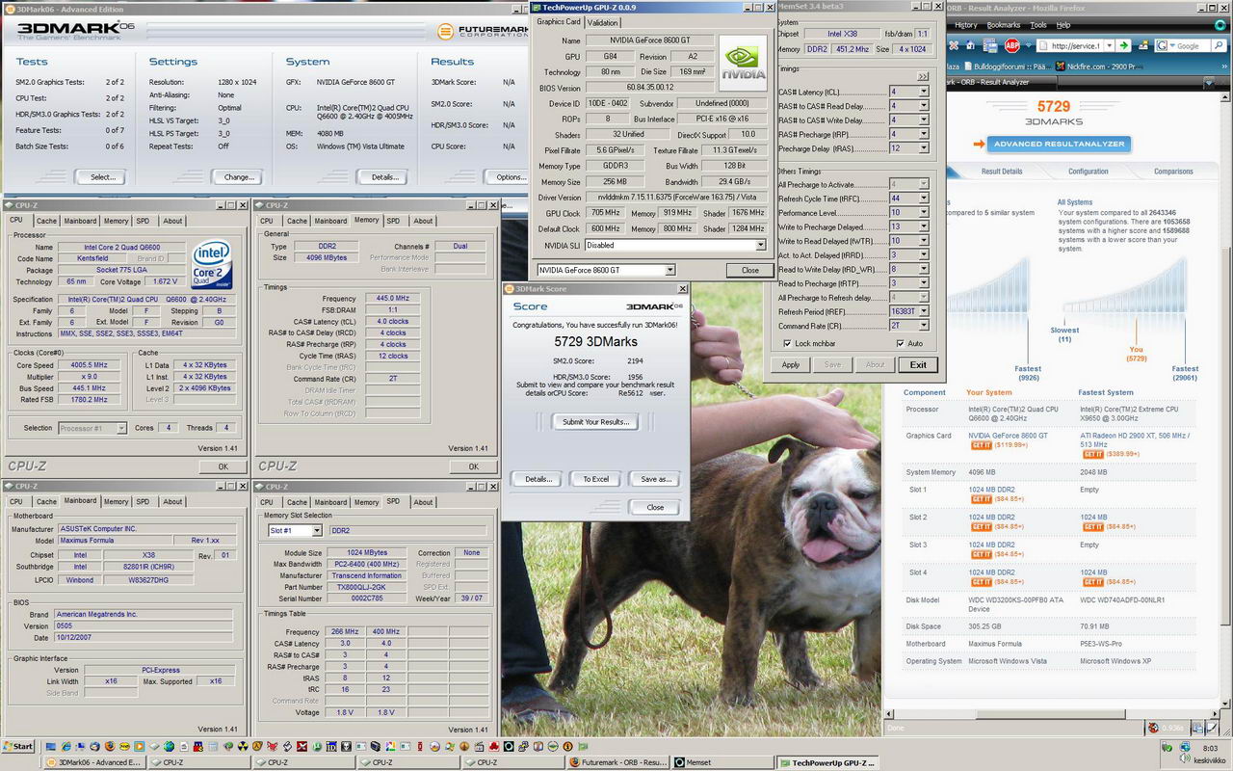This screenshot has width=1233, height=771.
Task: Click globe icon in quick launch
Action: coord(169,747)
